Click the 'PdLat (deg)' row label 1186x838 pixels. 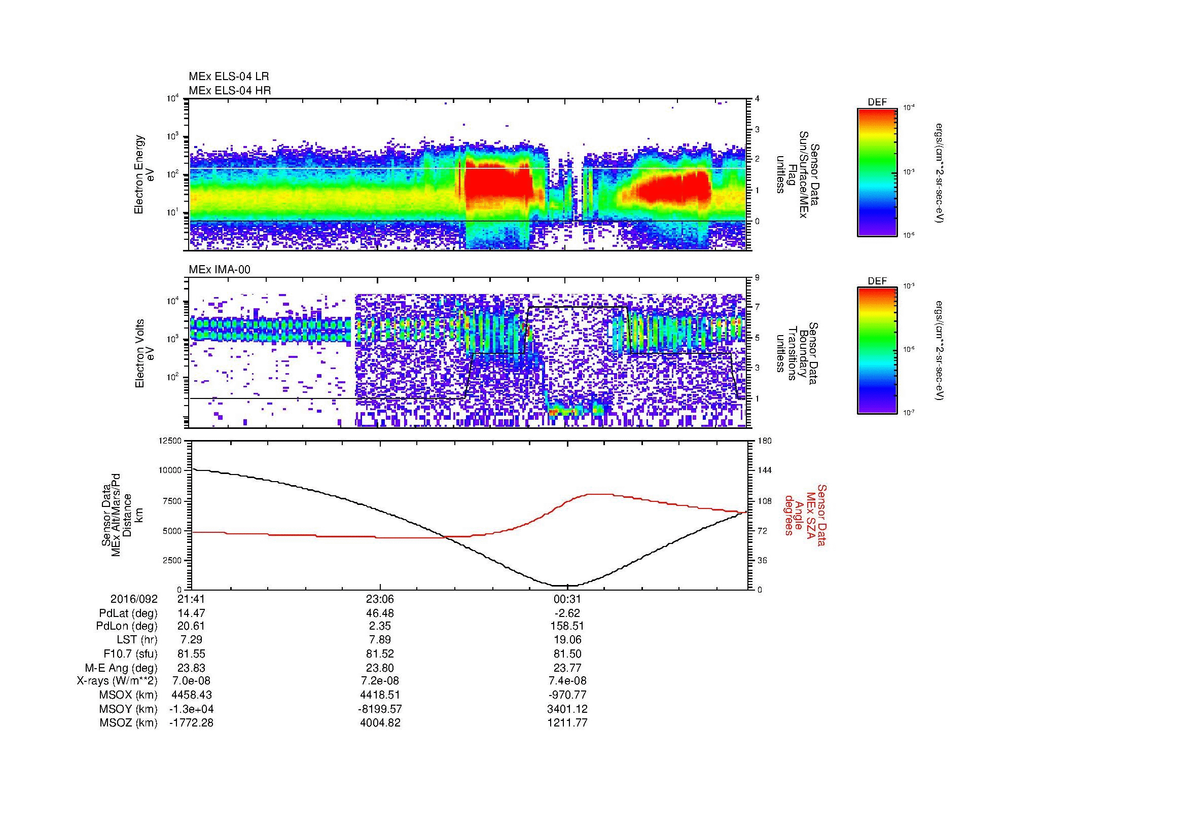pos(128,613)
